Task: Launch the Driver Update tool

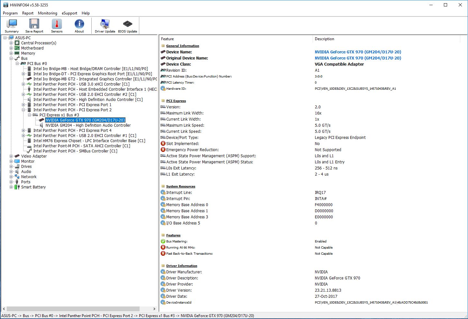Action: [105, 26]
